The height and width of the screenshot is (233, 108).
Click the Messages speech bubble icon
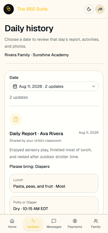[x=54, y=221]
